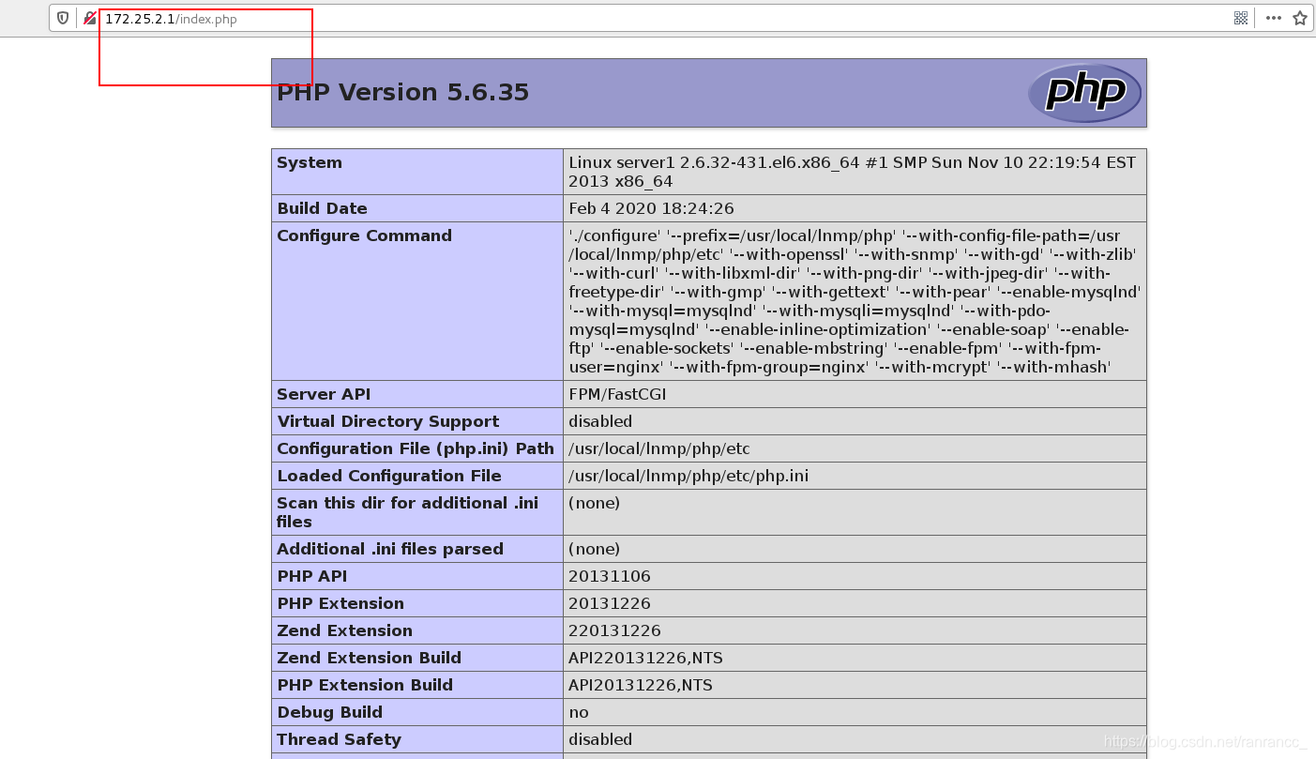Bookmark this page with the star icon

click(1300, 18)
